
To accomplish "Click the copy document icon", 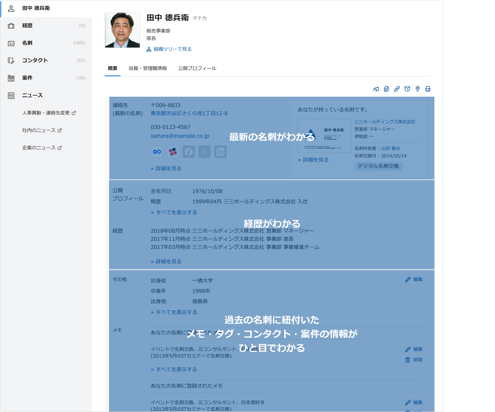I will pos(386,89).
